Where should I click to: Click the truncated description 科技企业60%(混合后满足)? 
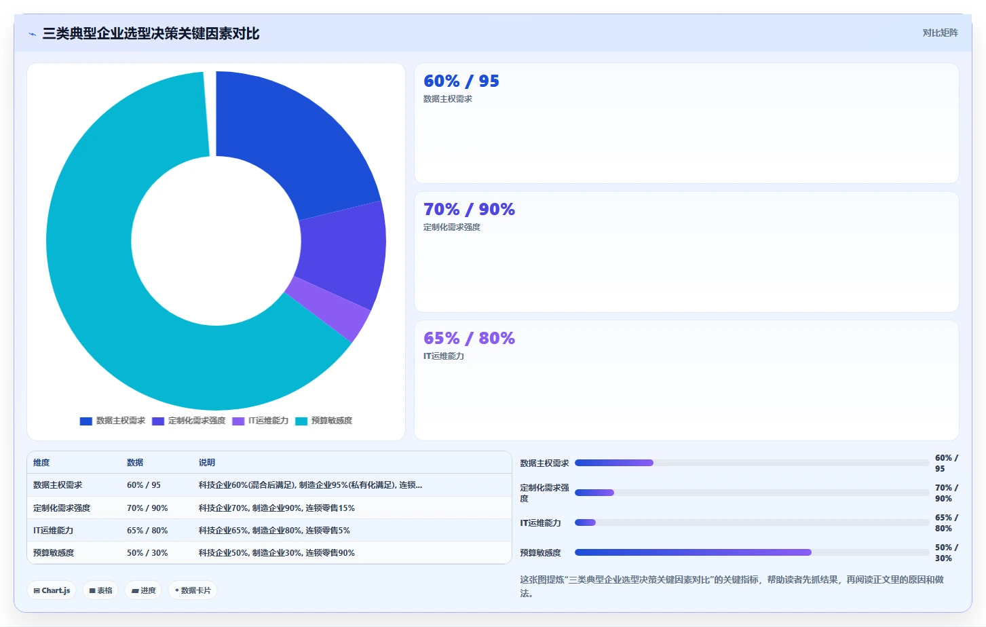pyautogui.click(x=310, y=485)
